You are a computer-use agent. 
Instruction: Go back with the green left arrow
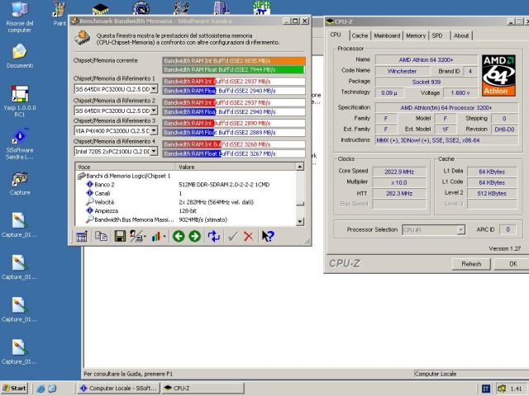pos(179,237)
